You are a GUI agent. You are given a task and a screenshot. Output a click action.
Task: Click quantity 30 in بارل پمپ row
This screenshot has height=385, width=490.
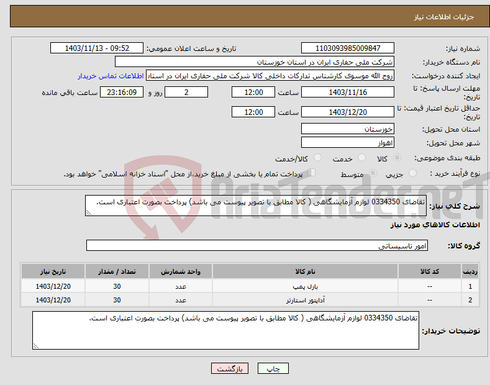(117, 286)
